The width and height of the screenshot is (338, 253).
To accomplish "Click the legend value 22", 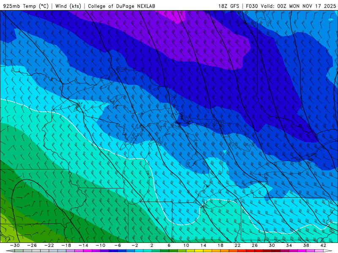I will (237, 245).
